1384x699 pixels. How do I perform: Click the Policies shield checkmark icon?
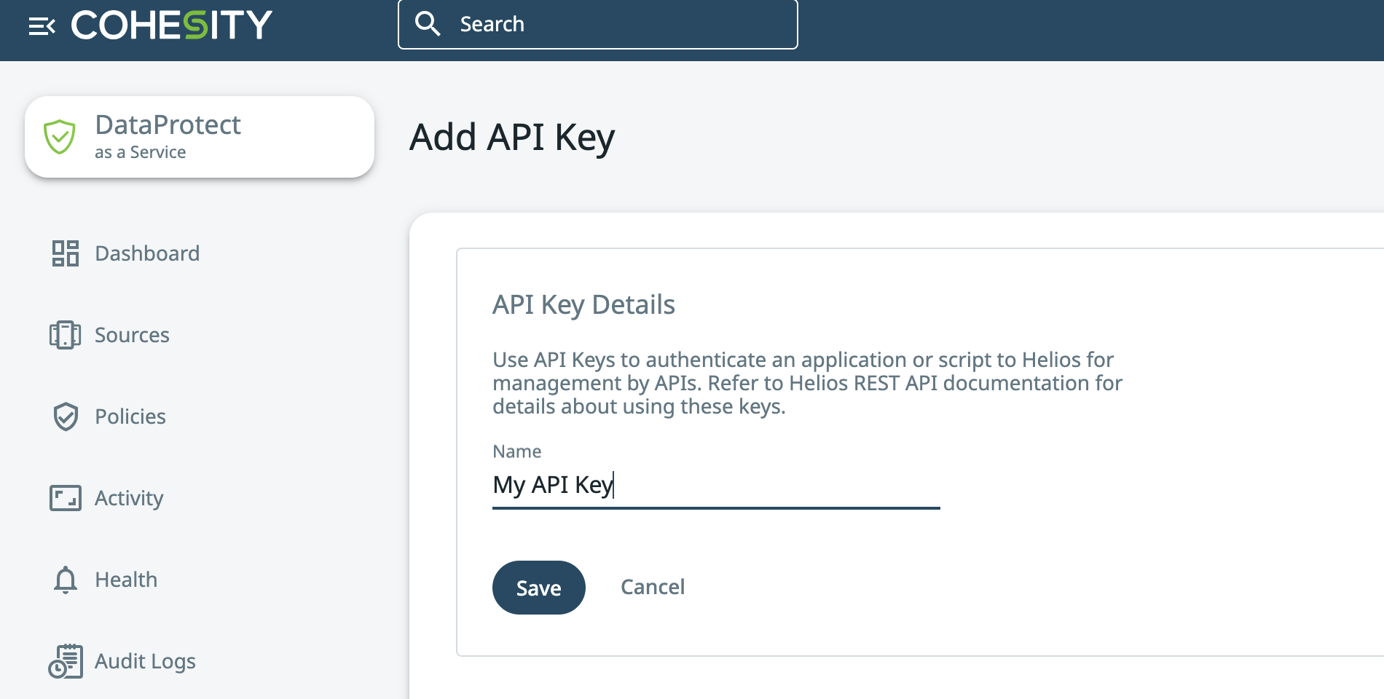pos(66,416)
